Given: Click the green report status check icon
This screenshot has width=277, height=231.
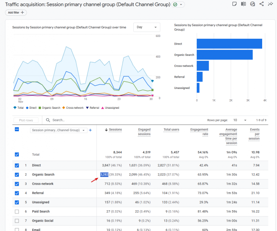Looking at the screenshot, I should (x=175, y=4).
